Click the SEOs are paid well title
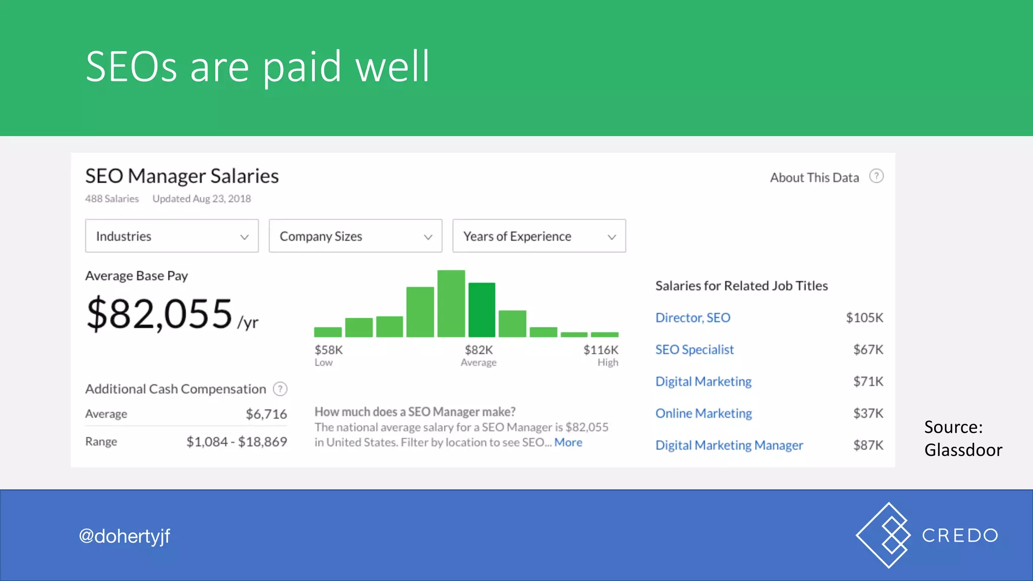The width and height of the screenshot is (1033, 581). [258, 67]
